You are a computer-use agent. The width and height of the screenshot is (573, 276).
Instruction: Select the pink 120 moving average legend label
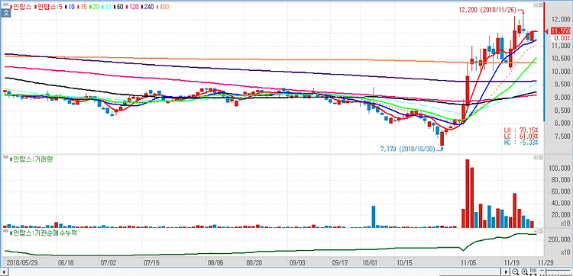[x=134, y=7]
